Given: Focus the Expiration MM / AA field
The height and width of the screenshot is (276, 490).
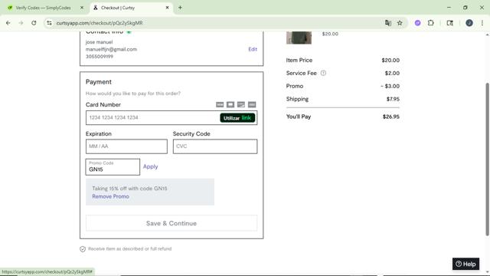Looking at the screenshot, I should (126, 146).
